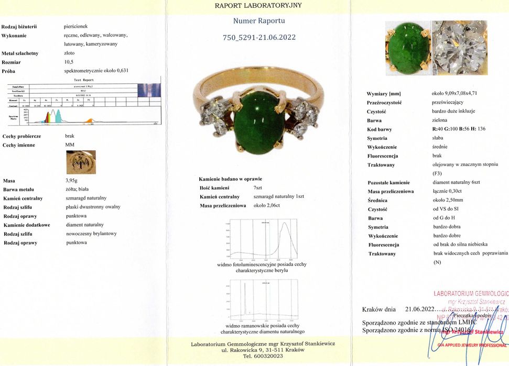This screenshot has width=509, height=366.
Task: Click the colour grade 'od G do H'
Action: (444, 218)
